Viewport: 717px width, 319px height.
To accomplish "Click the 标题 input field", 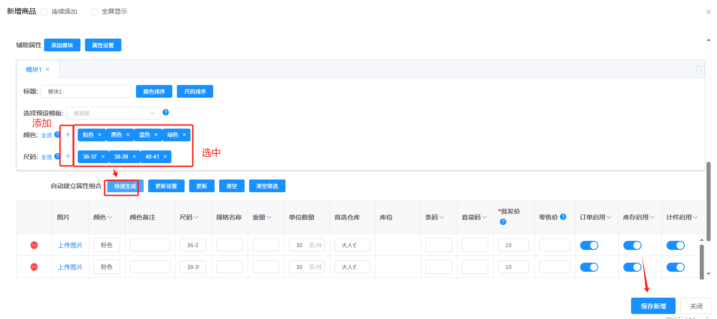I will [x=86, y=91].
